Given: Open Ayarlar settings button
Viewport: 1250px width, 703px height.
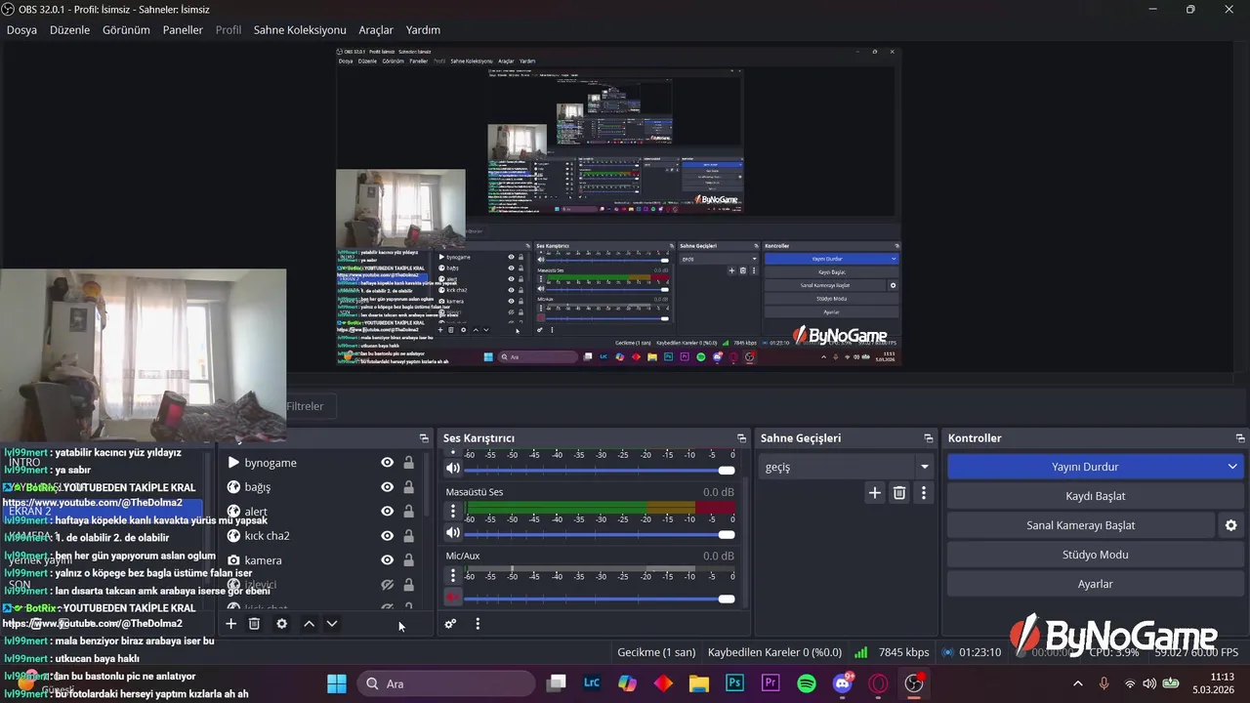Looking at the screenshot, I should tap(1096, 584).
